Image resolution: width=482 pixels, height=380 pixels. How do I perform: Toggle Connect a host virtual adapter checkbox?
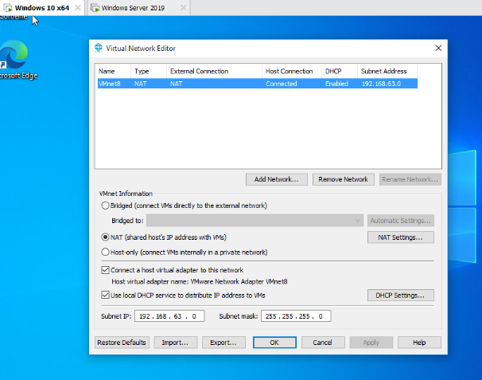coord(106,270)
